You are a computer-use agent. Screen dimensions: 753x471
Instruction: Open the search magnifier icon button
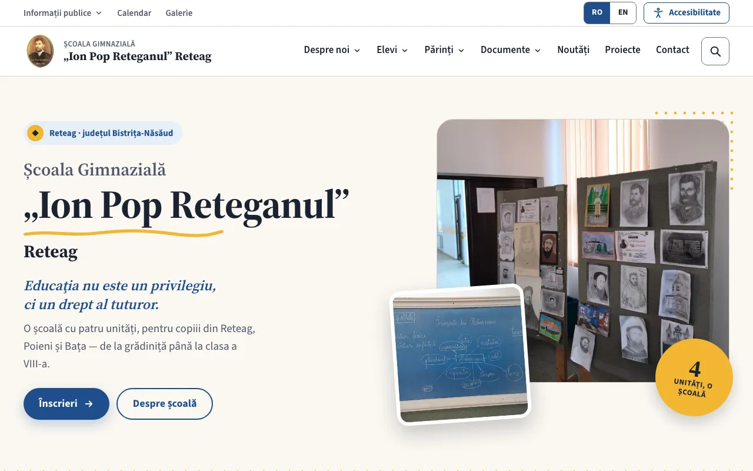pyautogui.click(x=715, y=51)
